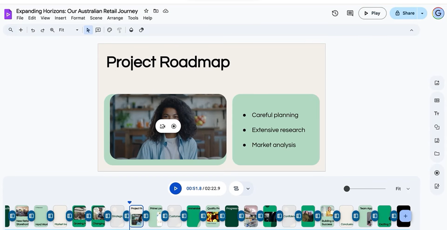Add a new scene with the plus button

405,216
